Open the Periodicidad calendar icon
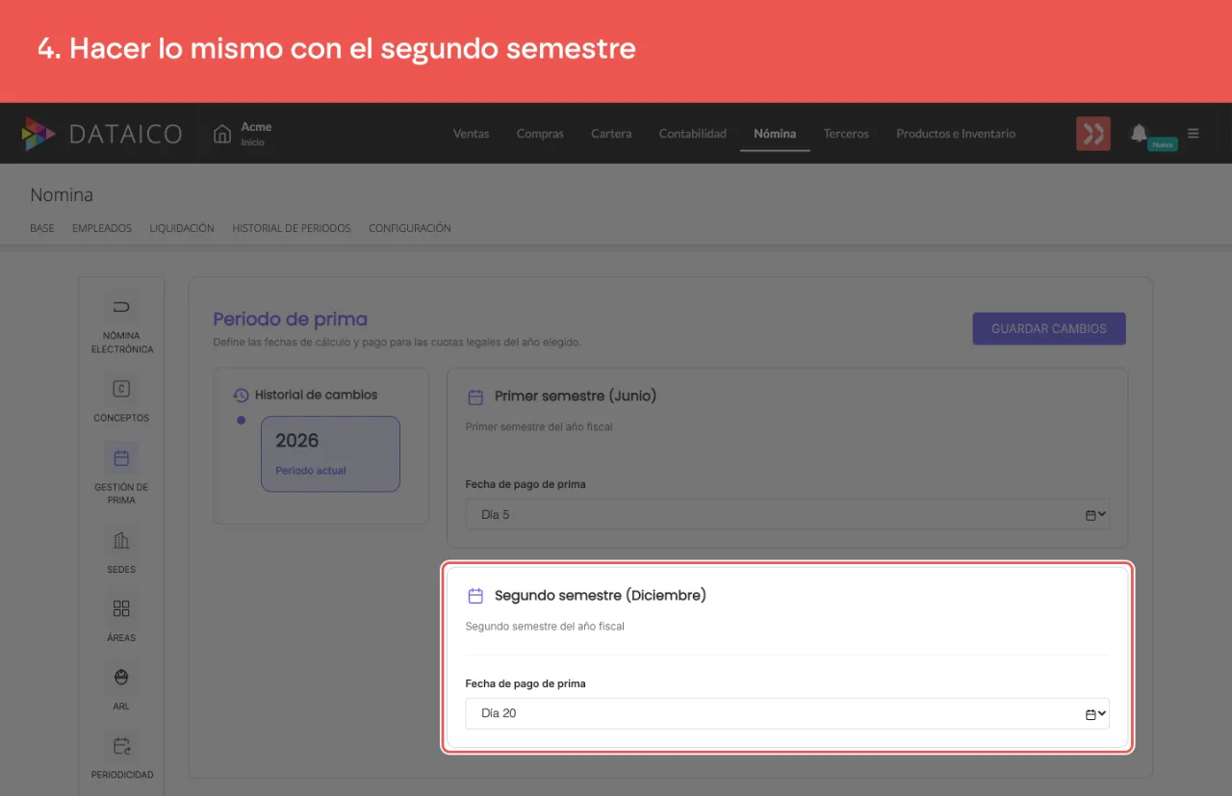 click(x=121, y=745)
